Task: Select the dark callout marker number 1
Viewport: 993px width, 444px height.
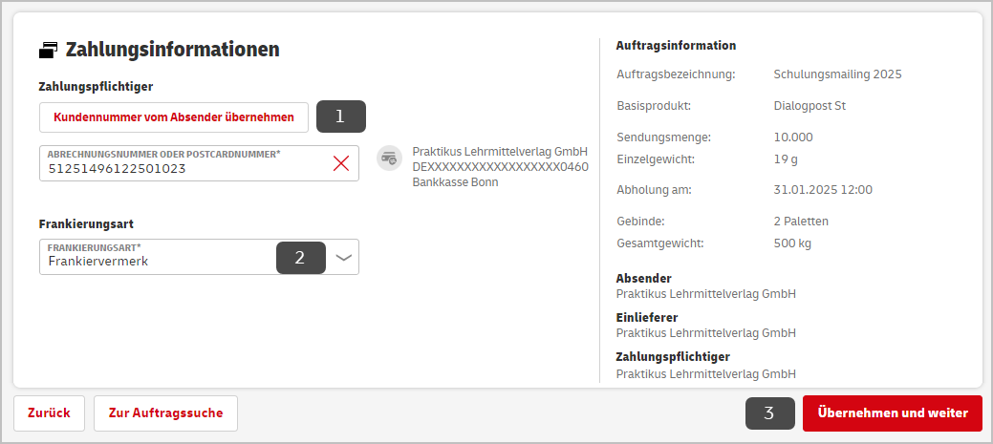Action: 340,116
